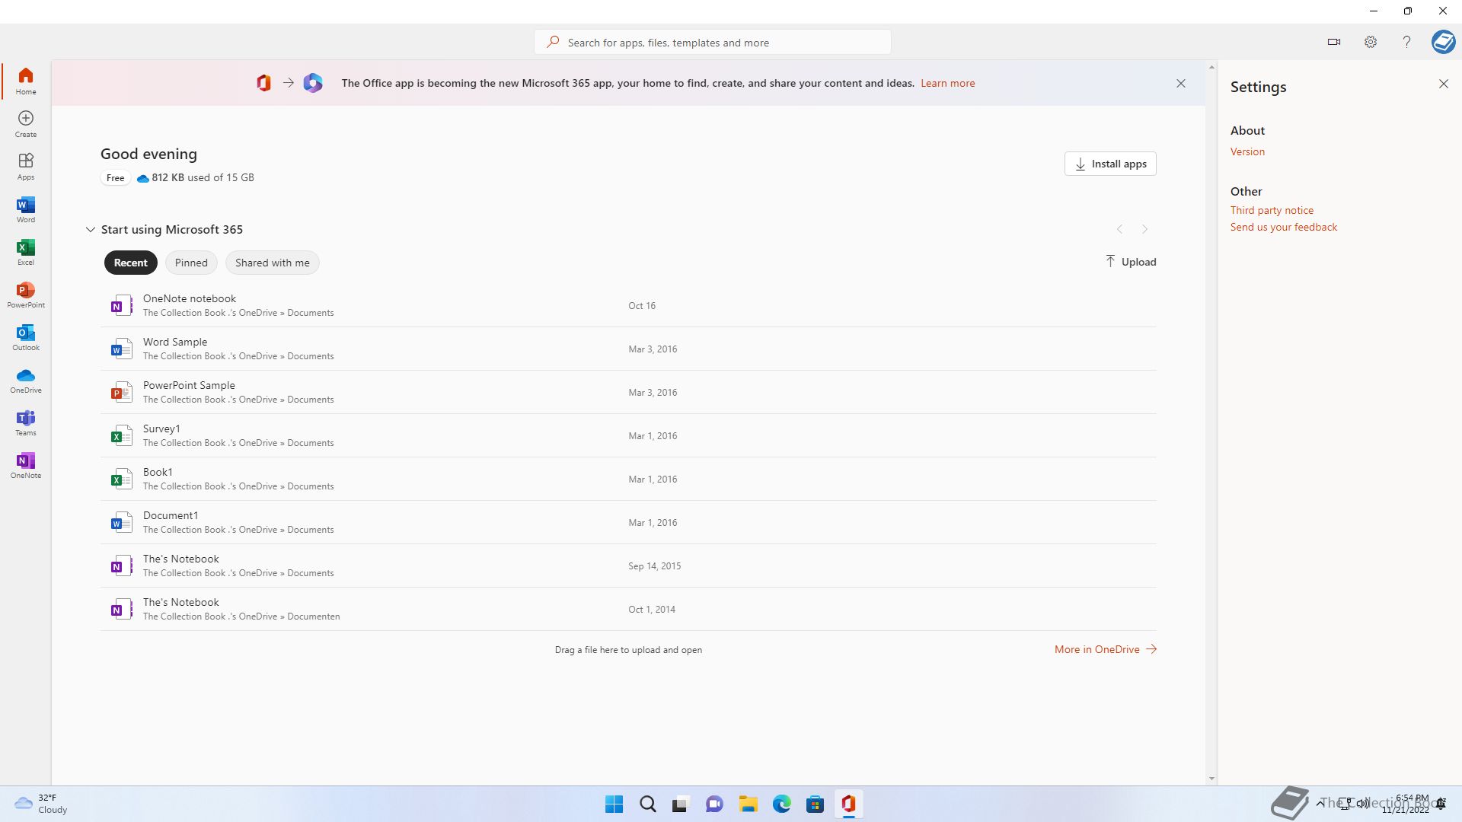Click the Word Sample file icon
This screenshot has width=1462, height=822.
(121, 349)
